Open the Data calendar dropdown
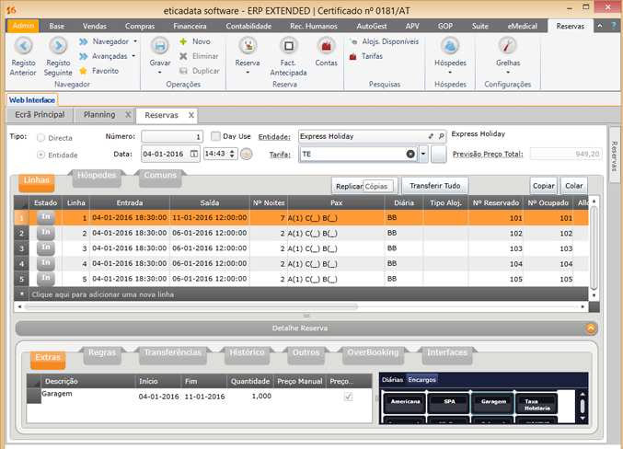The height and width of the screenshot is (449, 623). pyautogui.click(x=194, y=154)
